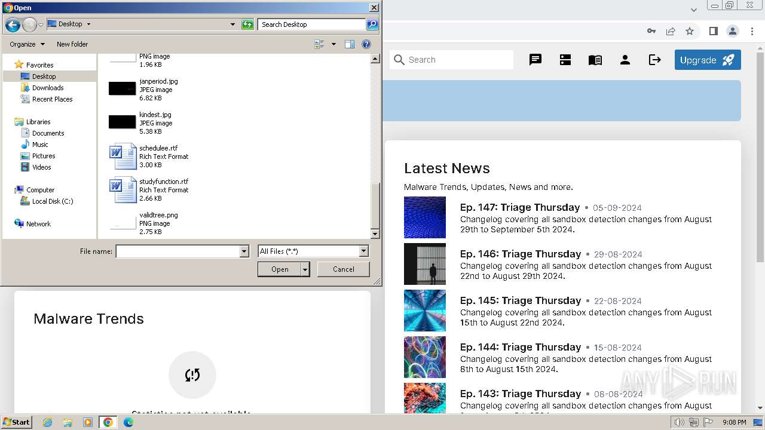Click the volume speaker tray icon
765x430 pixels.
point(679,422)
